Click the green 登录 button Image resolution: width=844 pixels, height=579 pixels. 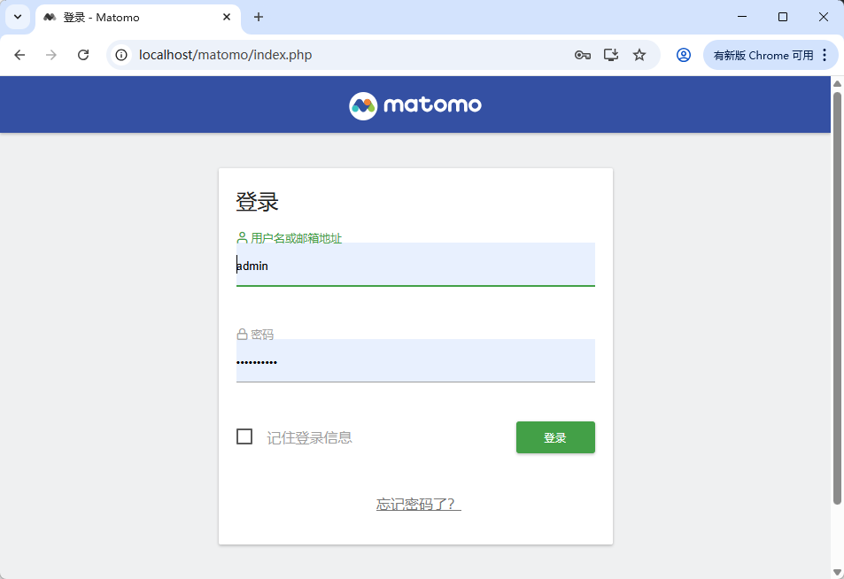[x=555, y=437]
